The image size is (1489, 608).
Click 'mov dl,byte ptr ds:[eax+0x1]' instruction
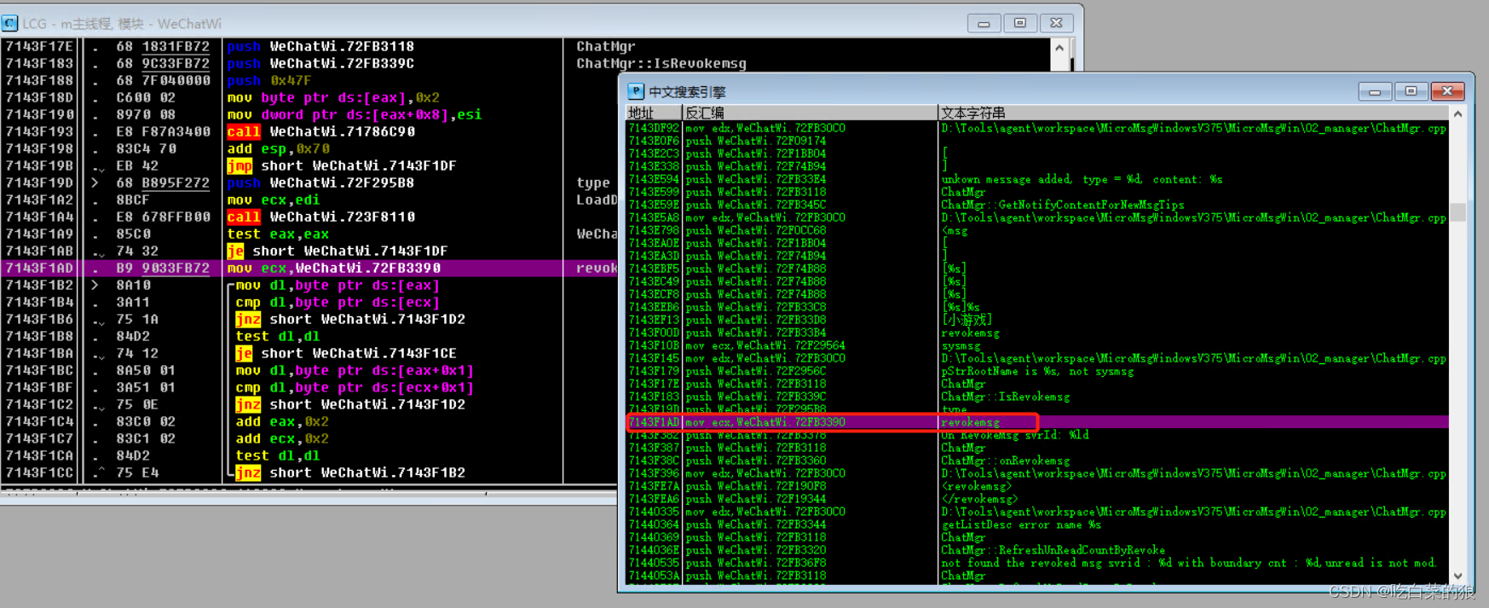click(355, 370)
